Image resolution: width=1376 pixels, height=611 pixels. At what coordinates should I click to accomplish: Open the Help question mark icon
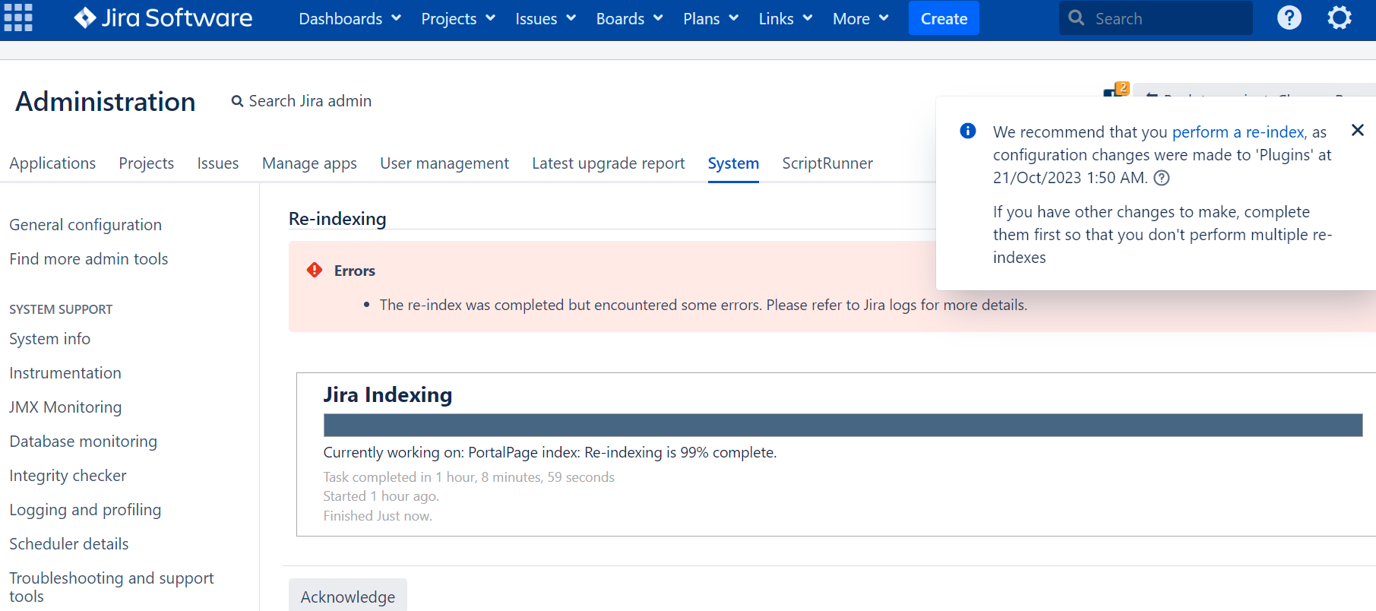tap(1289, 17)
